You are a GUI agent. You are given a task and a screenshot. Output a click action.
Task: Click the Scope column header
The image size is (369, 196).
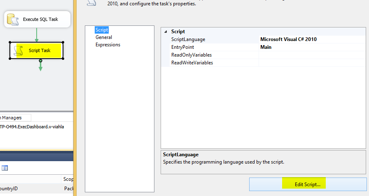pyautogui.click(x=68, y=179)
